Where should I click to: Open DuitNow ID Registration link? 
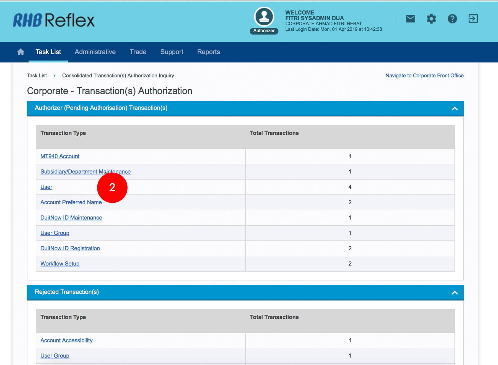[70, 248]
